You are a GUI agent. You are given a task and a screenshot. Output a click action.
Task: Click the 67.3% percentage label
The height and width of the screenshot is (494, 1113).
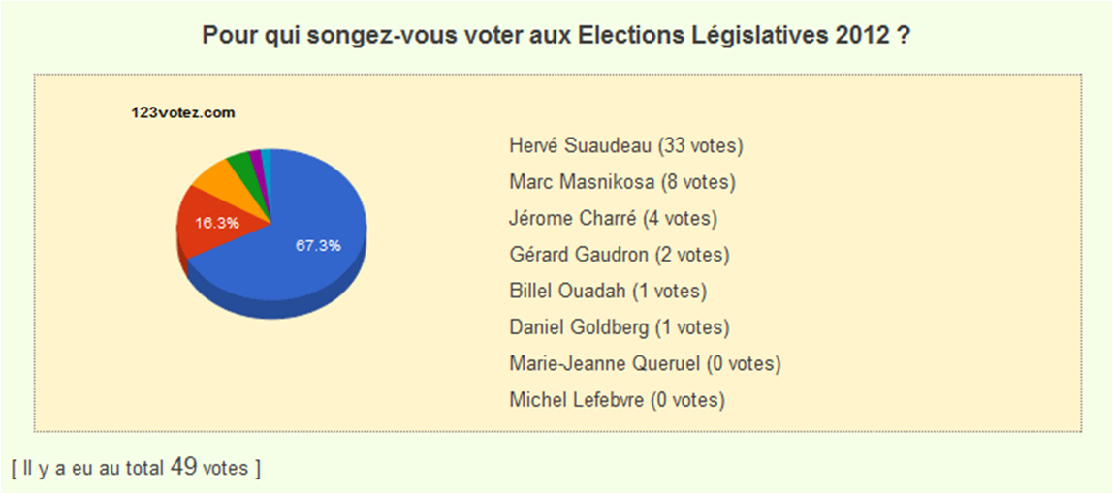pos(318,246)
